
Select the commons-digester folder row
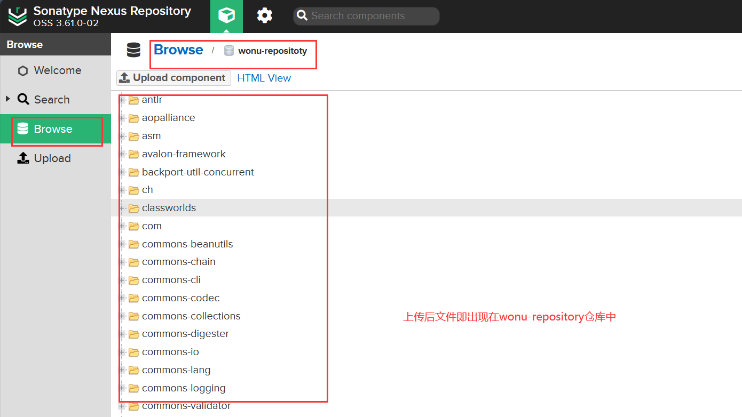[x=427, y=334]
